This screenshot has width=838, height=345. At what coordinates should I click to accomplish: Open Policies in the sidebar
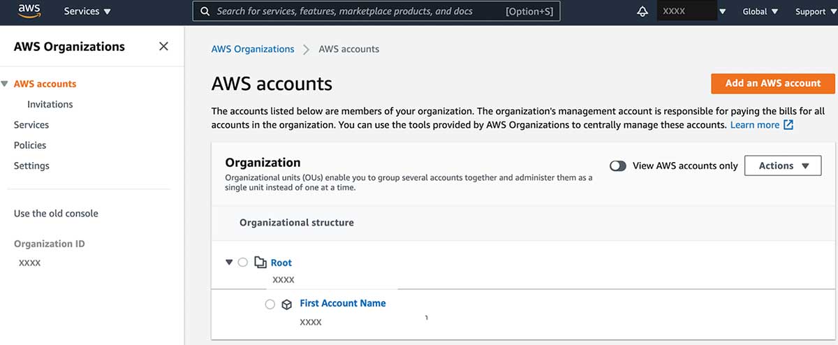point(30,145)
